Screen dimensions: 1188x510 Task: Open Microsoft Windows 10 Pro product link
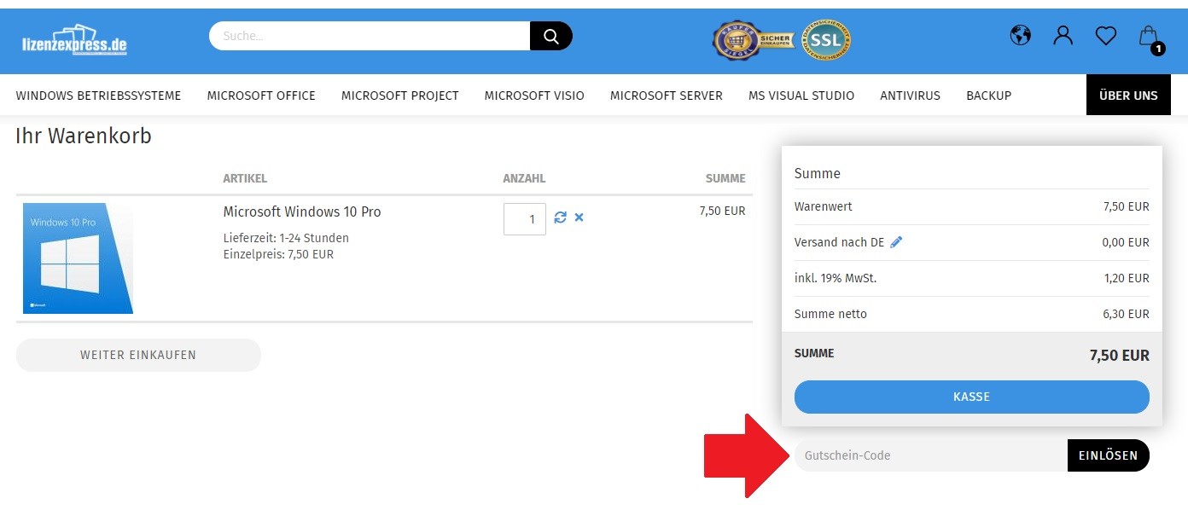click(x=302, y=212)
